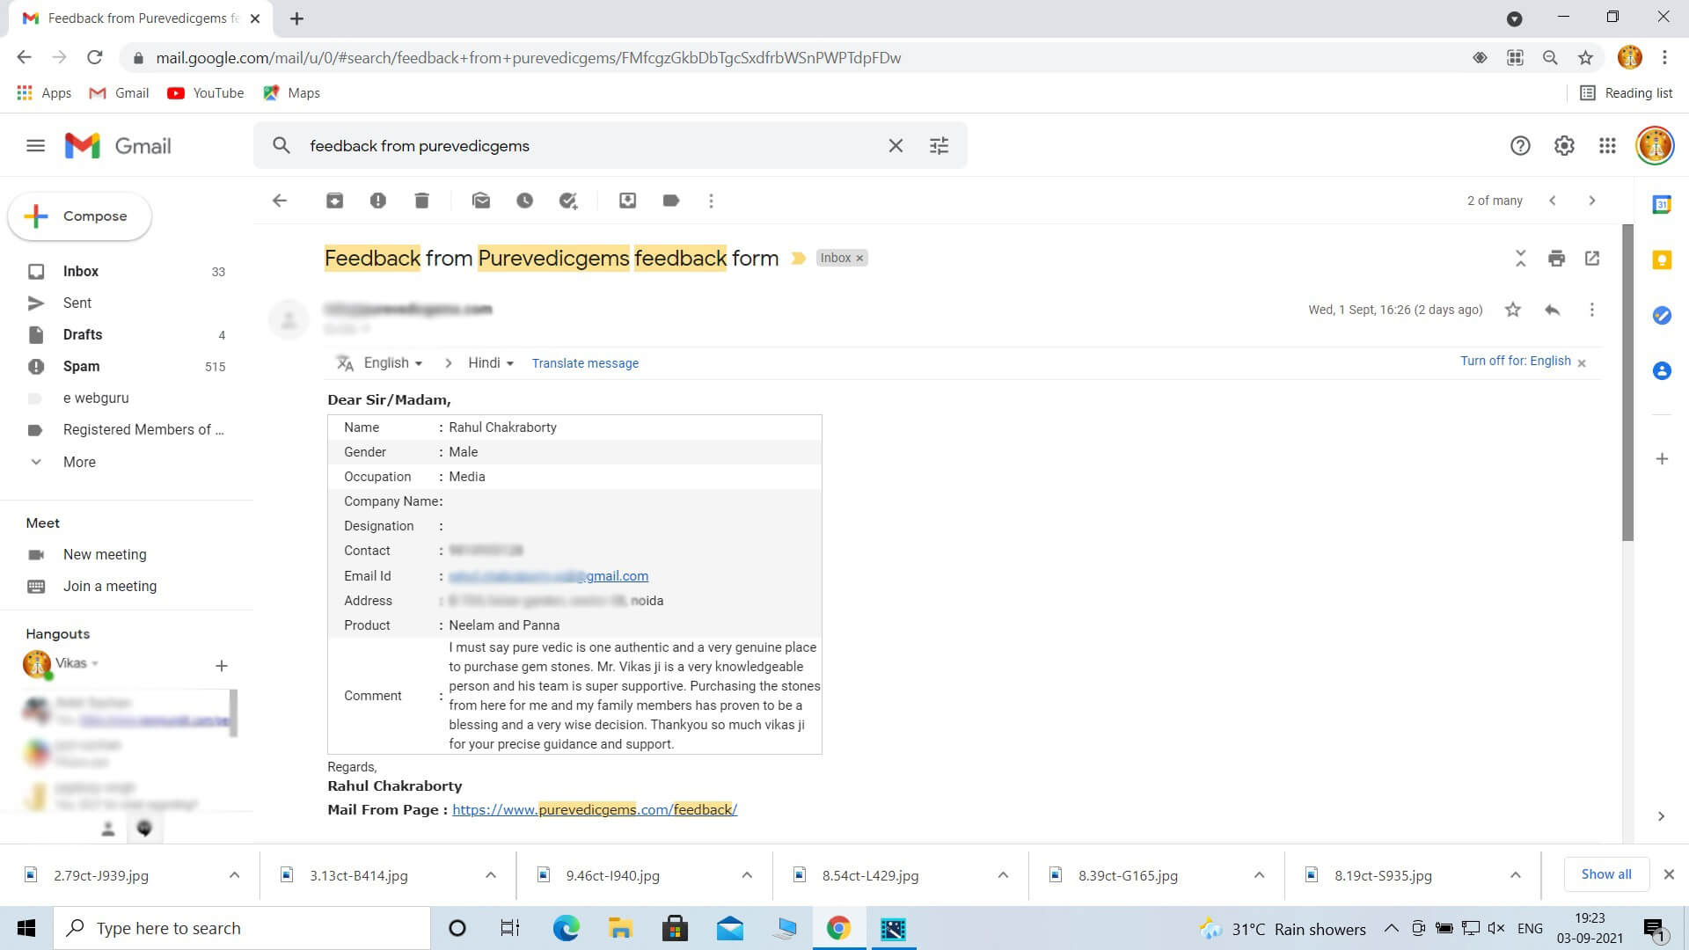Expand options for 2.79ct-J939.jpg download
The image size is (1689, 950).
coord(234,875)
